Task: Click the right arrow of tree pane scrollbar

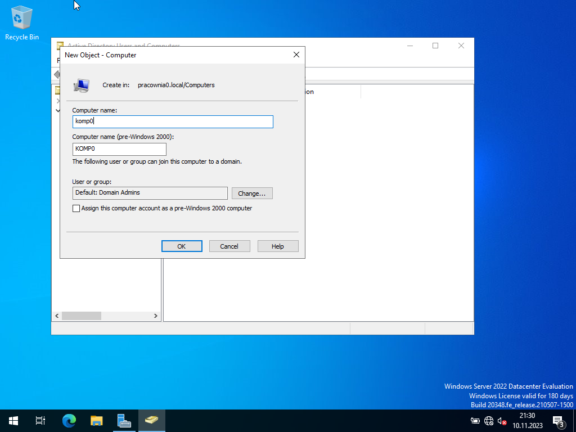Action: pyautogui.click(x=155, y=316)
